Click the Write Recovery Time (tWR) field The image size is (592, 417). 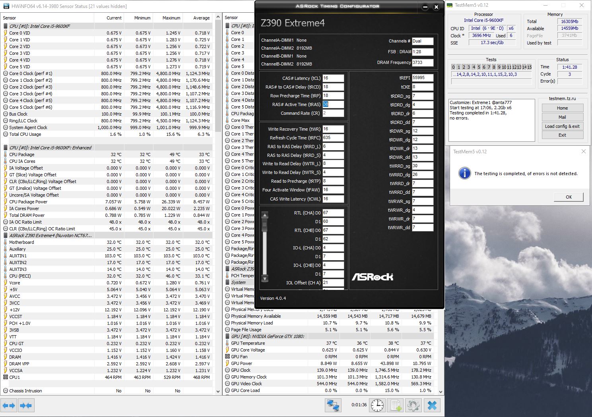[x=333, y=129]
